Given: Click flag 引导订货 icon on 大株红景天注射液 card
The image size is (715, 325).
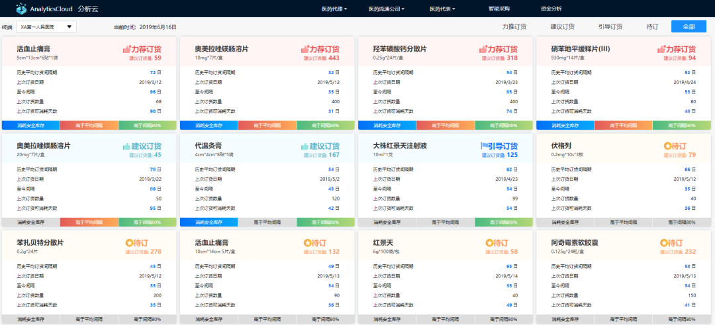Looking at the screenshot, I should (485, 146).
